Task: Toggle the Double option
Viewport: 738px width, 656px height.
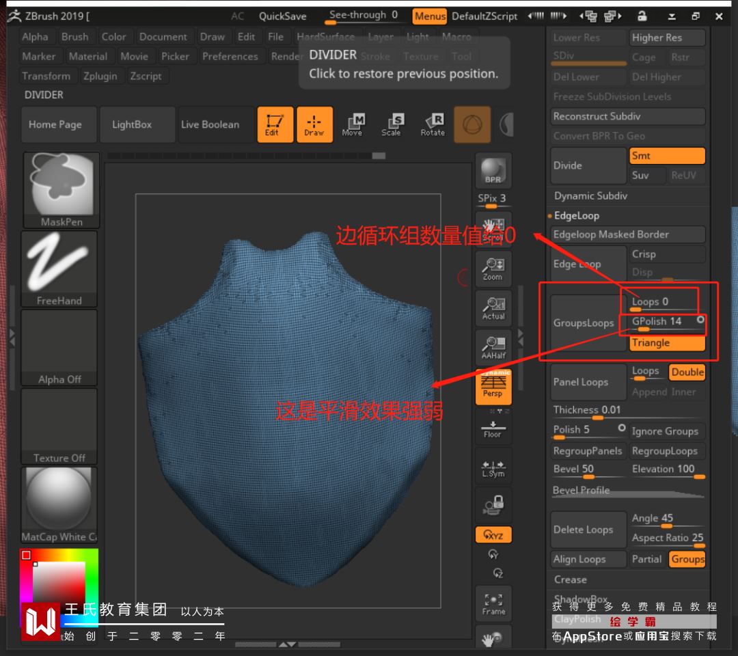Action: pos(687,372)
